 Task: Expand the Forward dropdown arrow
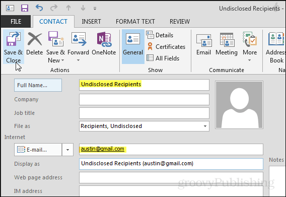(78, 60)
